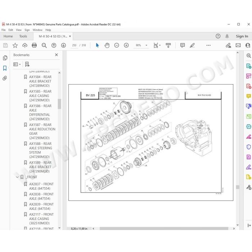Open Attachments paperclip panel

[5, 78]
